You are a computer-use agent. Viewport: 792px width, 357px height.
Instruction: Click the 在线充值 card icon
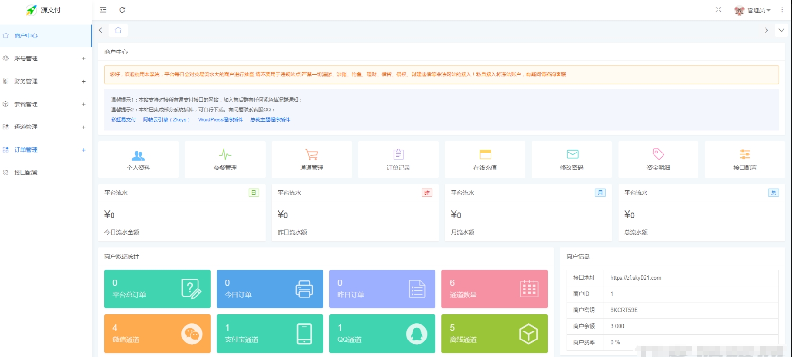pos(485,154)
